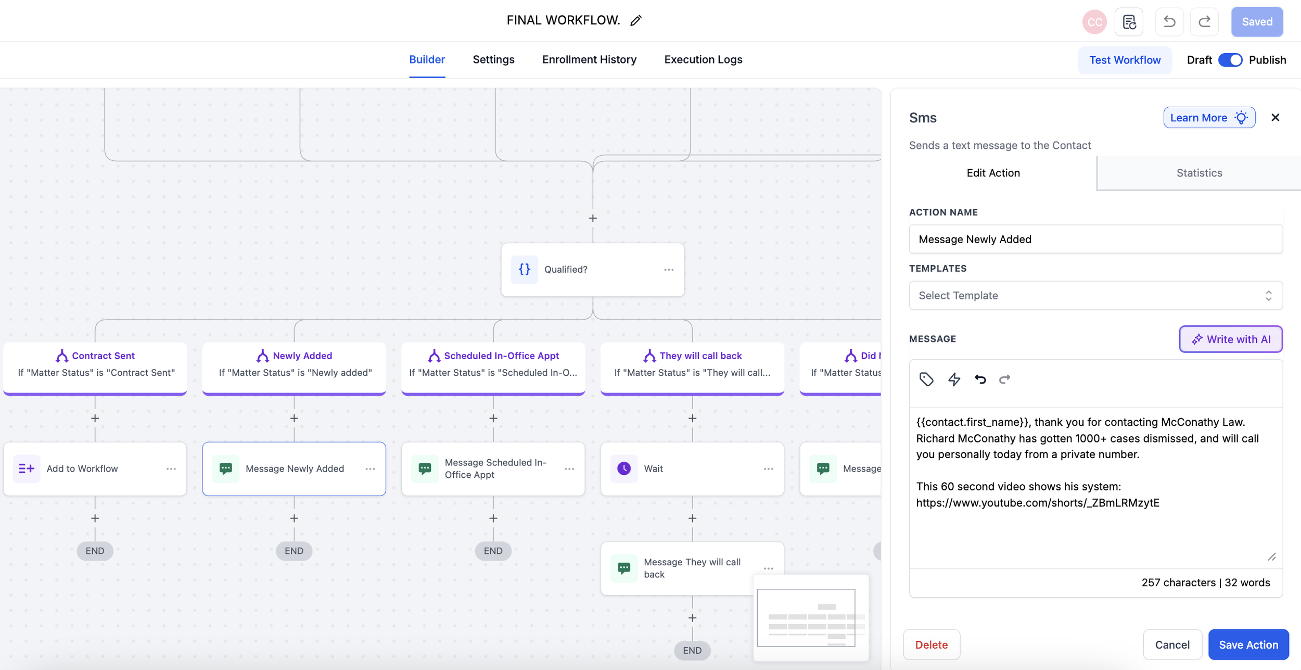
Task: Expand the branch plus below Contract Sent
Action: point(95,418)
